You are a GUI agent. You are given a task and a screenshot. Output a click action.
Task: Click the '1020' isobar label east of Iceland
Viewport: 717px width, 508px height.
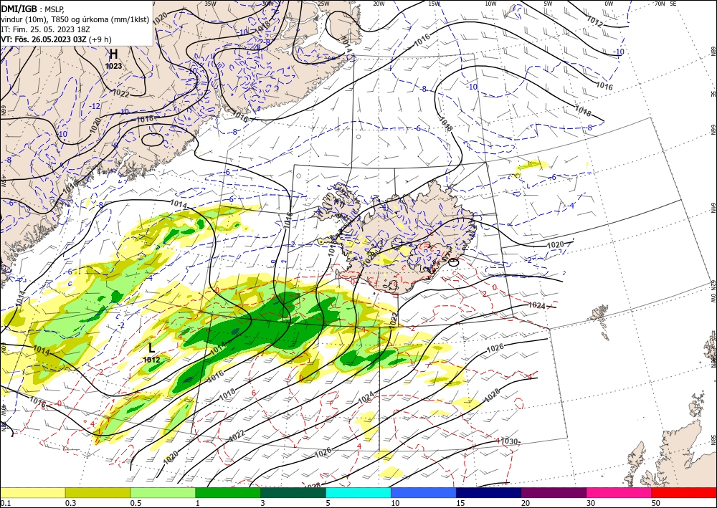(556, 245)
